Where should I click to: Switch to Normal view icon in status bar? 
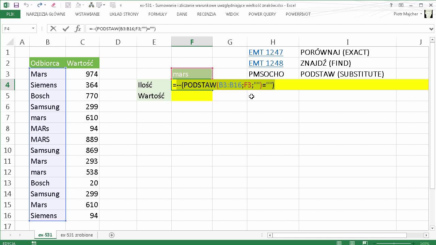(x=339, y=243)
